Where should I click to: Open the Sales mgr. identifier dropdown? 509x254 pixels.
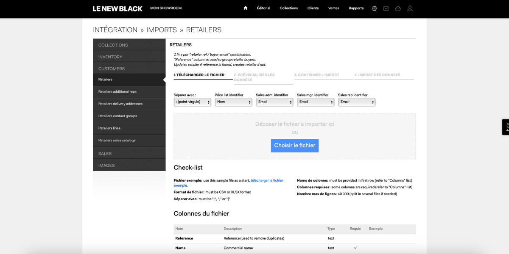316,102
